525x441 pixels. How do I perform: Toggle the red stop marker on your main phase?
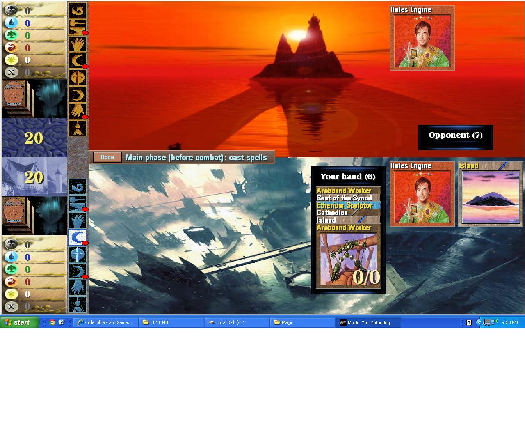[85, 243]
